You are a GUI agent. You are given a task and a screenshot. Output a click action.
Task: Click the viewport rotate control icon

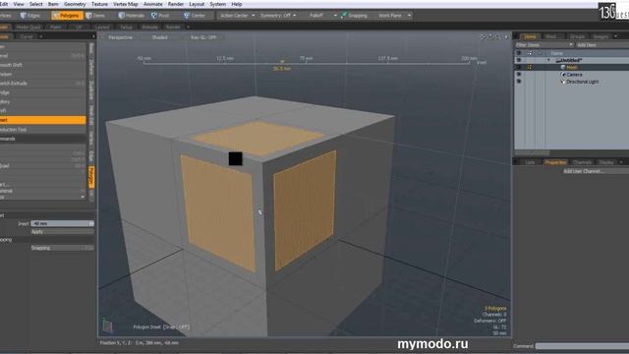(489, 37)
